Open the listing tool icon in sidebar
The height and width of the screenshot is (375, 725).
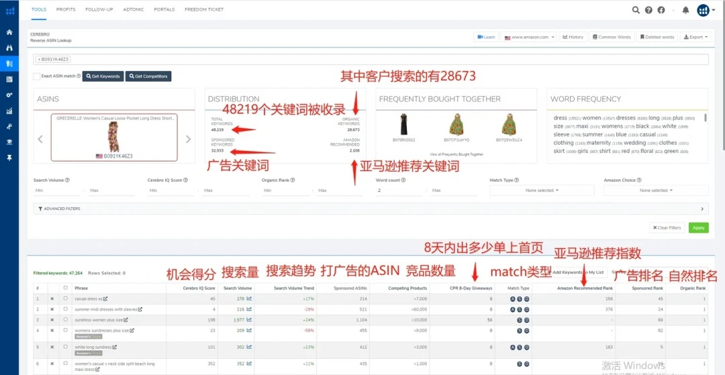(9, 79)
